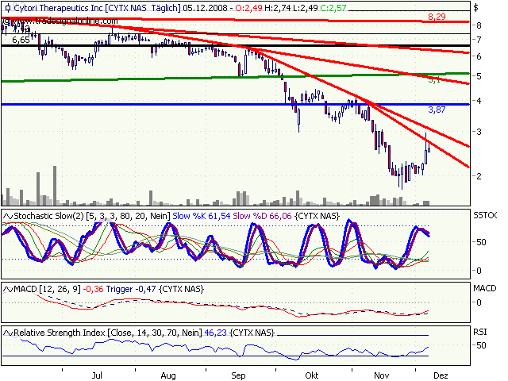Click the Aug month label on time axis

(168, 375)
